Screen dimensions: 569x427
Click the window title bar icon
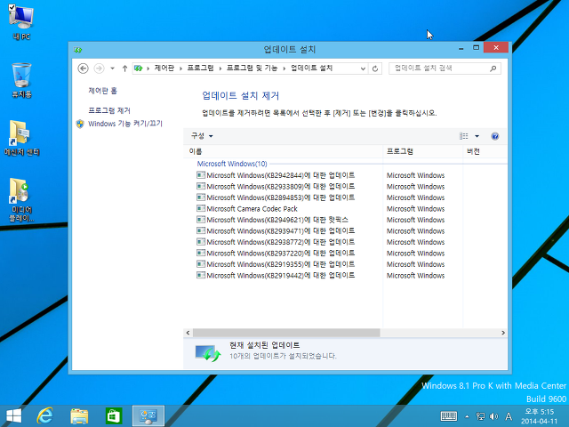coord(78,50)
